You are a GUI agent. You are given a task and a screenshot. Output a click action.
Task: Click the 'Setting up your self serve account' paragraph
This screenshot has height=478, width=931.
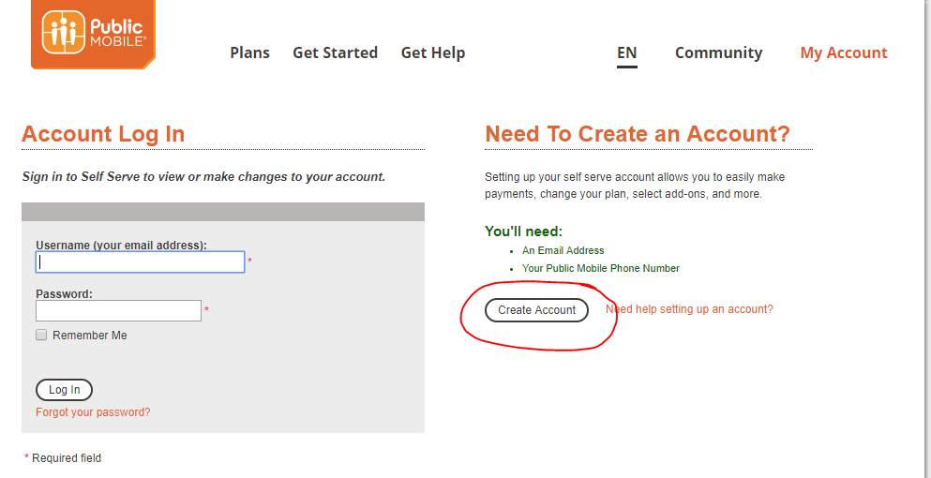click(635, 186)
